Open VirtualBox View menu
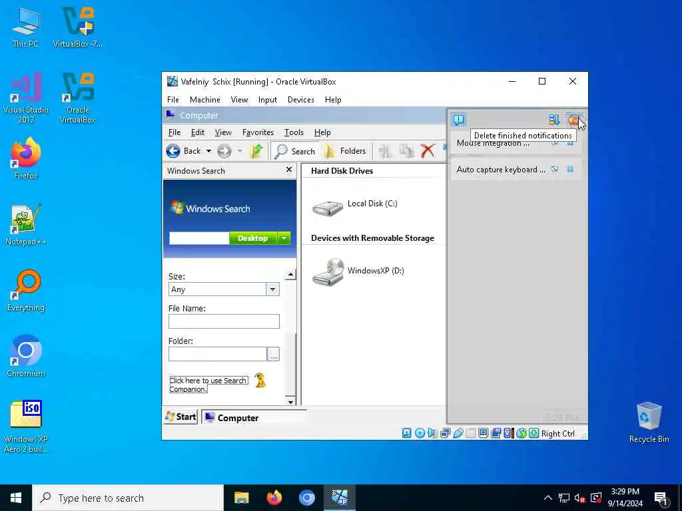Image resolution: width=682 pixels, height=511 pixels. tap(239, 100)
